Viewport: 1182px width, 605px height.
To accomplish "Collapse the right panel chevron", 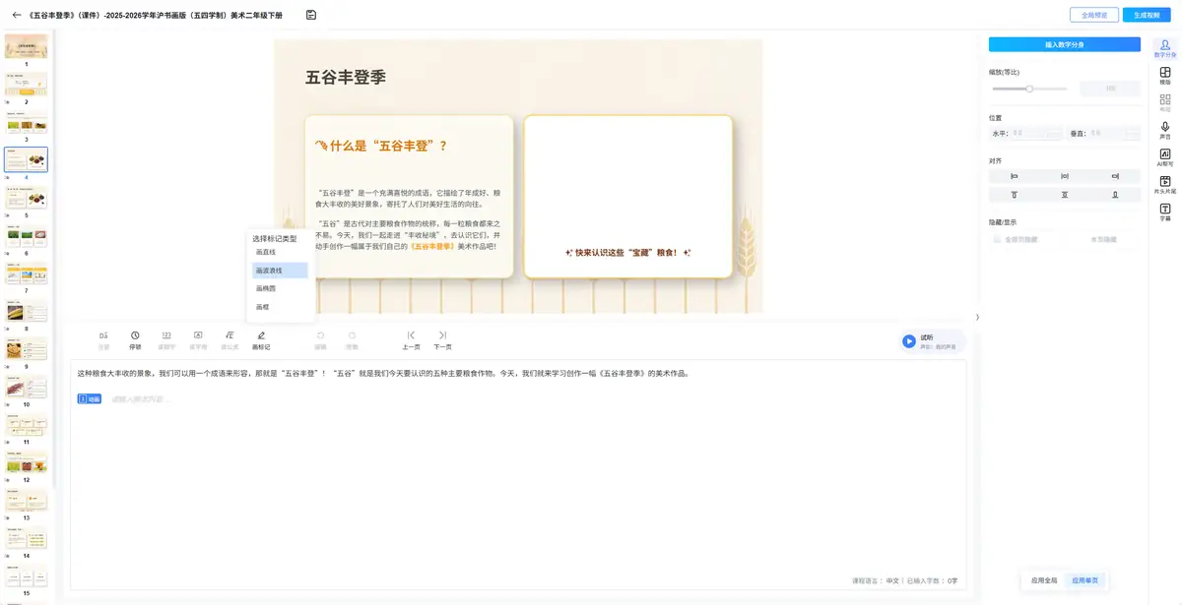I will tap(977, 317).
